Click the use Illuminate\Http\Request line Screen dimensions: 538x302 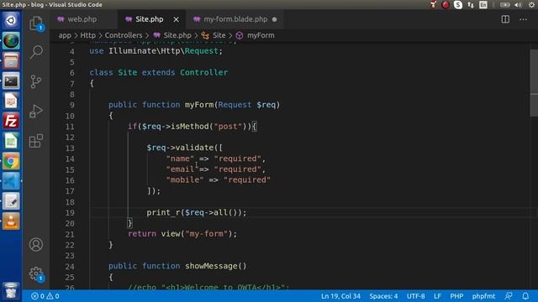point(156,51)
